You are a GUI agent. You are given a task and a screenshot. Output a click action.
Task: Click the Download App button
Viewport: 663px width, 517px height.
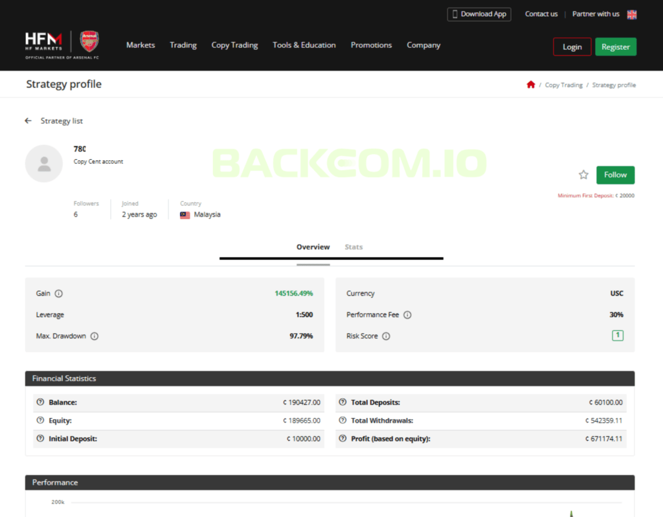478,14
